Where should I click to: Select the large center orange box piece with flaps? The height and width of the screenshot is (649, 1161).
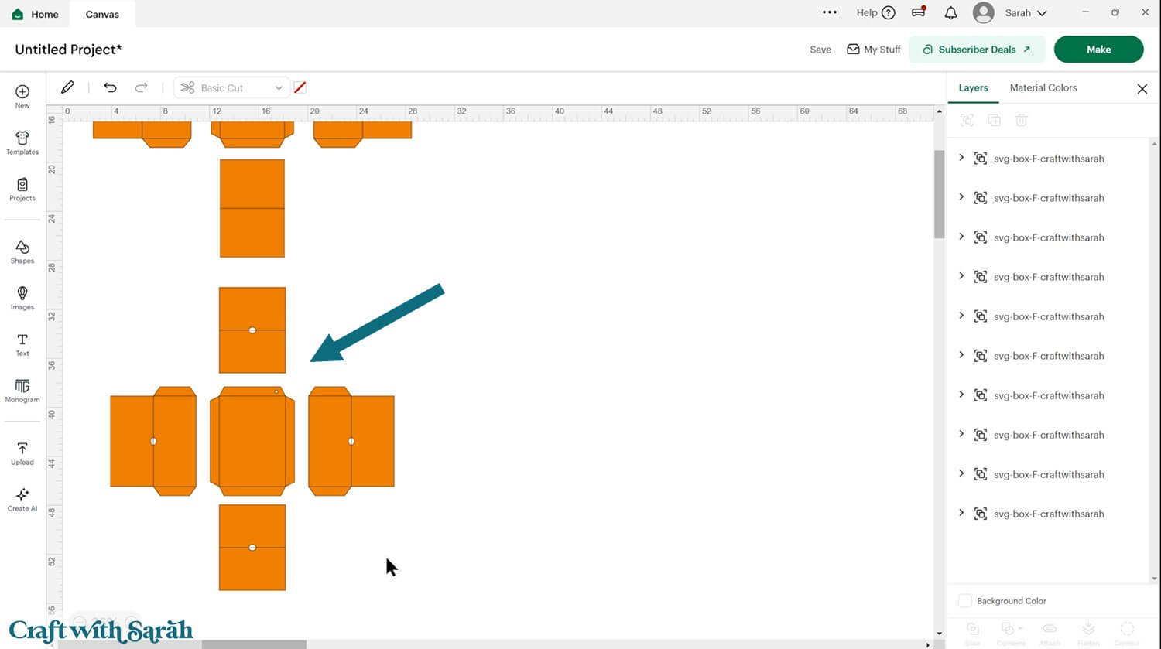(x=252, y=441)
